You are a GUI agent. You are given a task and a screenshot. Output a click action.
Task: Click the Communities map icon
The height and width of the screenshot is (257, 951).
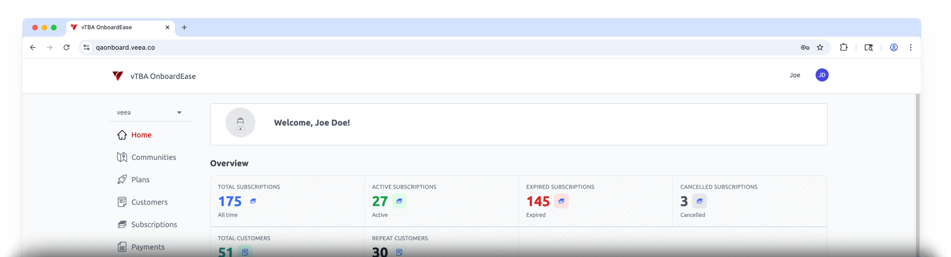click(122, 157)
